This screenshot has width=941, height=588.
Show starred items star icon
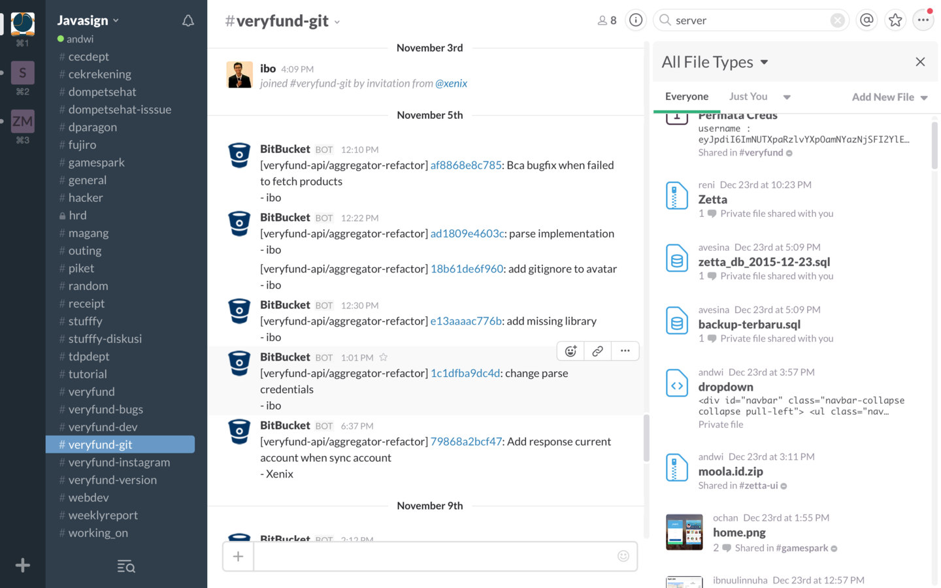pos(895,20)
